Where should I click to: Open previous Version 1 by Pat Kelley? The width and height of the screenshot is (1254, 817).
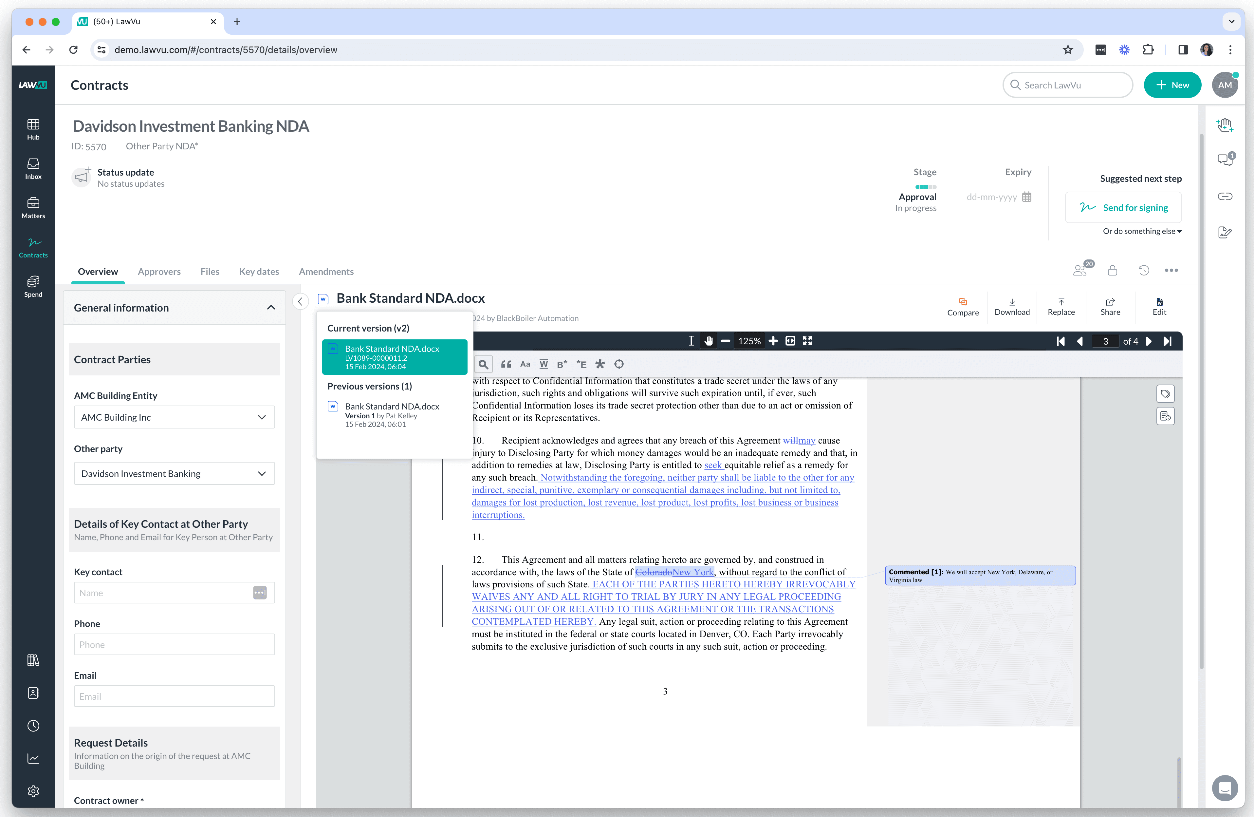pyautogui.click(x=395, y=415)
